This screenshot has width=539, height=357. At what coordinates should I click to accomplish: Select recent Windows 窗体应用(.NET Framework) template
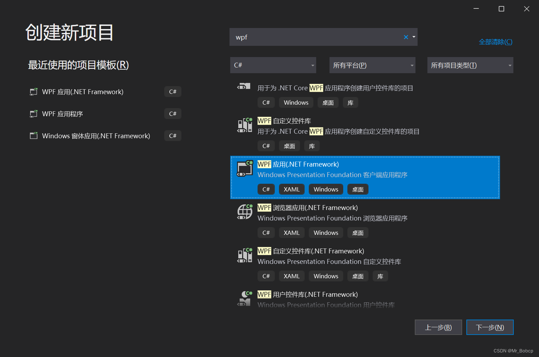click(x=105, y=136)
